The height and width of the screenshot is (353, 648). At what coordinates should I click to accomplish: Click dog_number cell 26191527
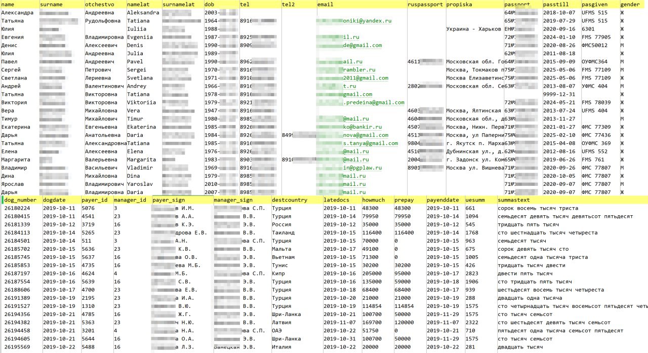pyautogui.click(x=17, y=306)
